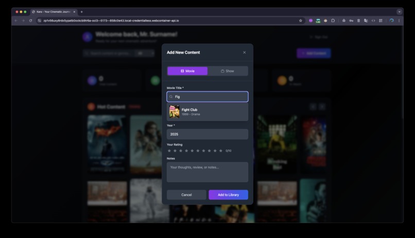The width and height of the screenshot is (415, 238).
Task: Open a new browser tab
Action: click(81, 12)
